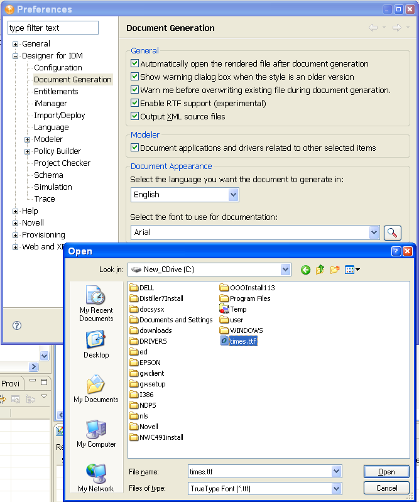Select the Novell folder
The height and width of the screenshot is (502, 419).
coord(144,427)
